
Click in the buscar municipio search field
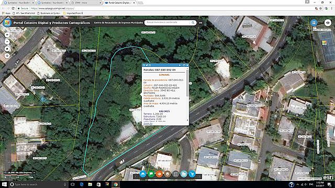pyautogui.click(x=167, y=22)
